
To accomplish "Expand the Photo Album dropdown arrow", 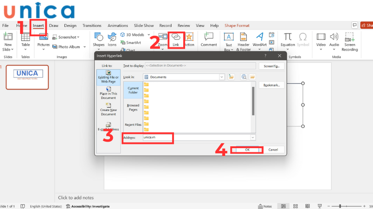I will click(84, 47).
